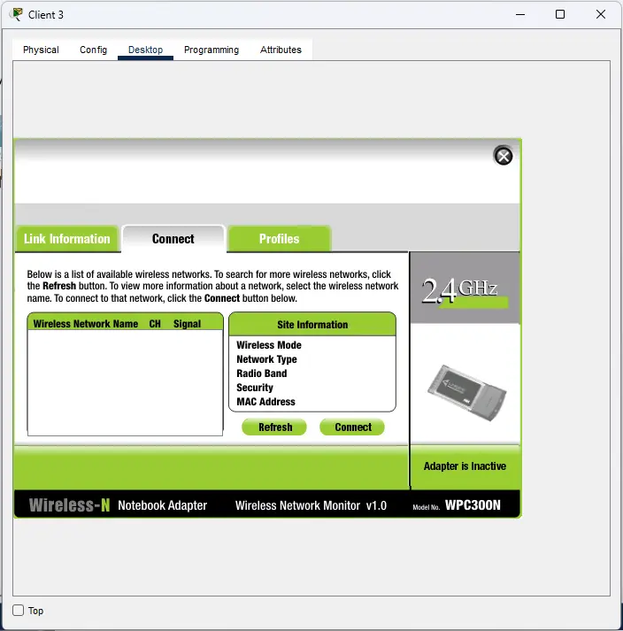Go to the Programming tab

coord(212,50)
